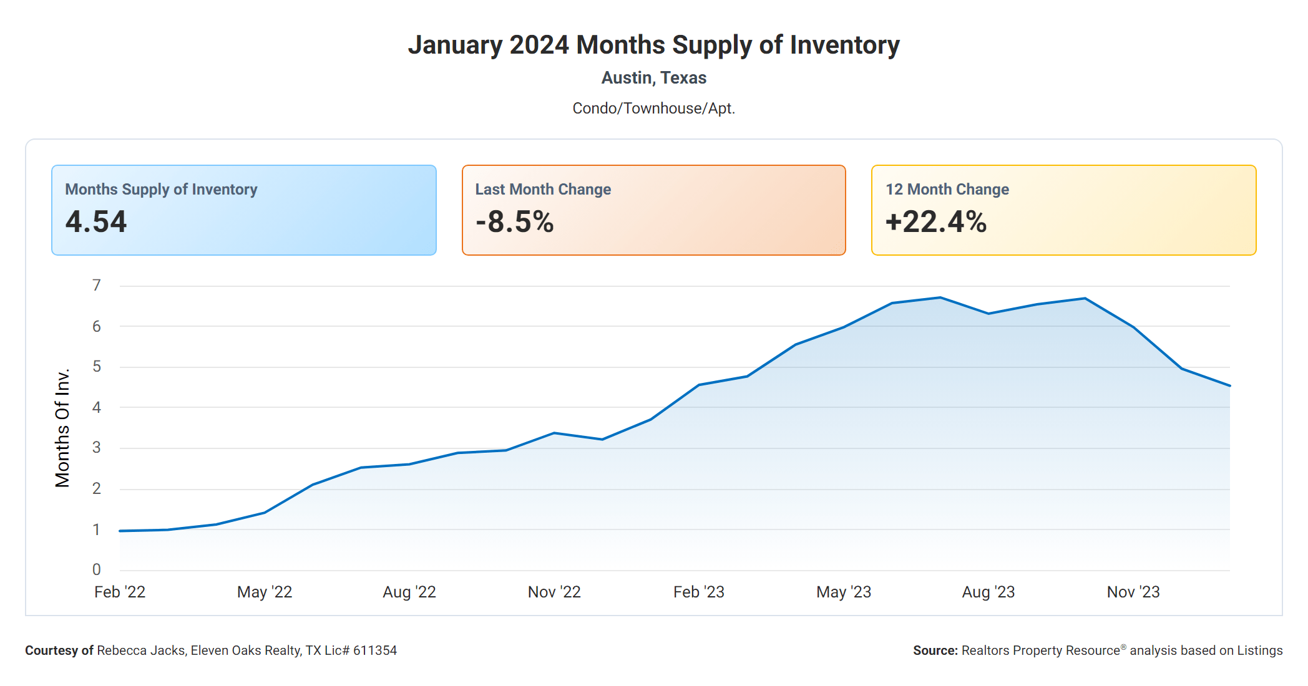Click the Feb '22 x-axis label
This screenshot has width=1308, height=686.
(120, 592)
